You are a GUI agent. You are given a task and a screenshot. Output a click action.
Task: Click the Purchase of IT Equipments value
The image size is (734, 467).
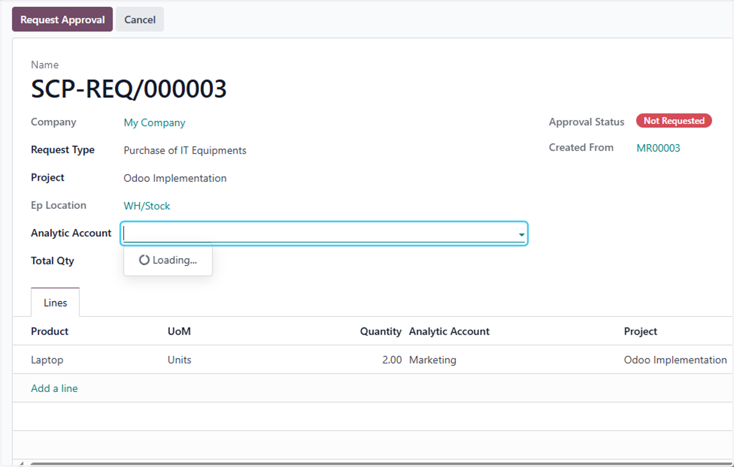pyautogui.click(x=185, y=150)
